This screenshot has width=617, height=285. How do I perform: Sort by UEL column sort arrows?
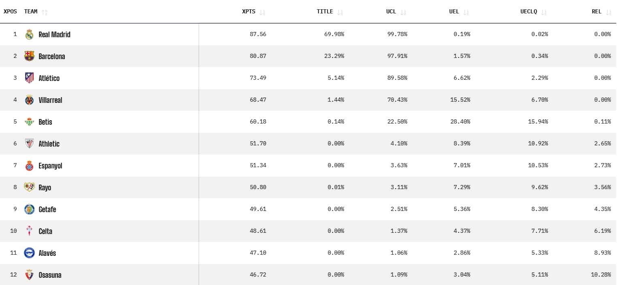coord(466,12)
